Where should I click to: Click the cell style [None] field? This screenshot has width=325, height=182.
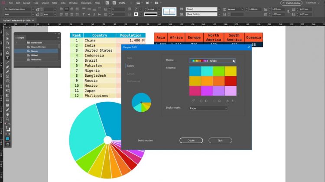click(x=201, y=9)
